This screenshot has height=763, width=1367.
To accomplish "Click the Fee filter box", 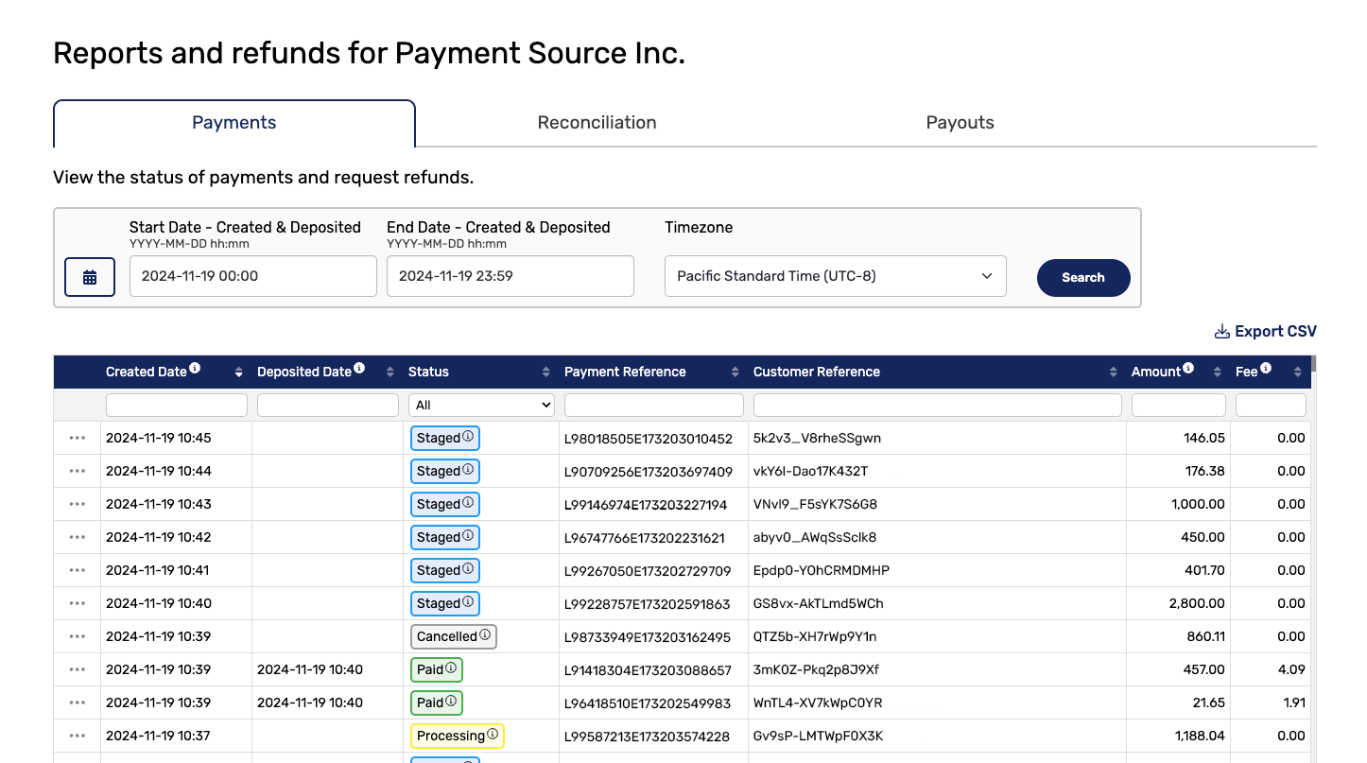I will coord(1271,405).
